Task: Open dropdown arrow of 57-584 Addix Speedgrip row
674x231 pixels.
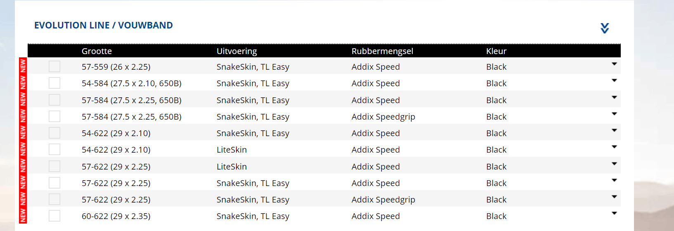Action: pos(614,114)
